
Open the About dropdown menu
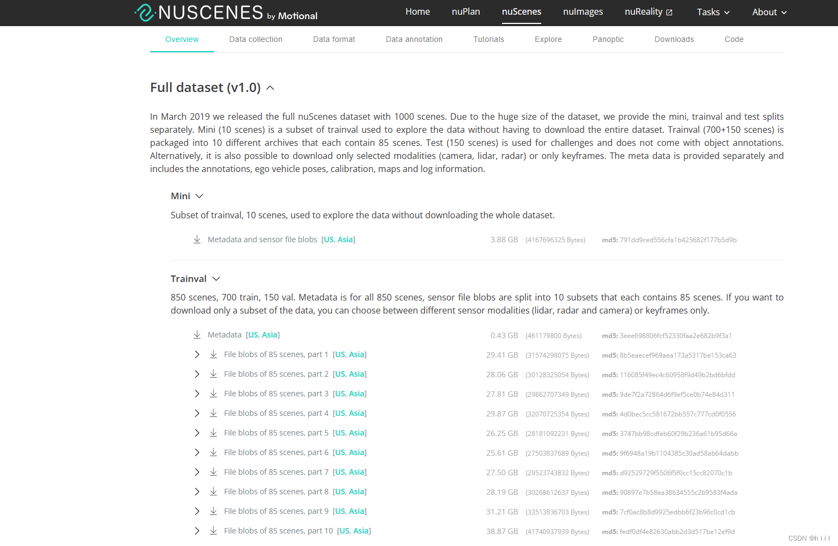click(769, 12)
